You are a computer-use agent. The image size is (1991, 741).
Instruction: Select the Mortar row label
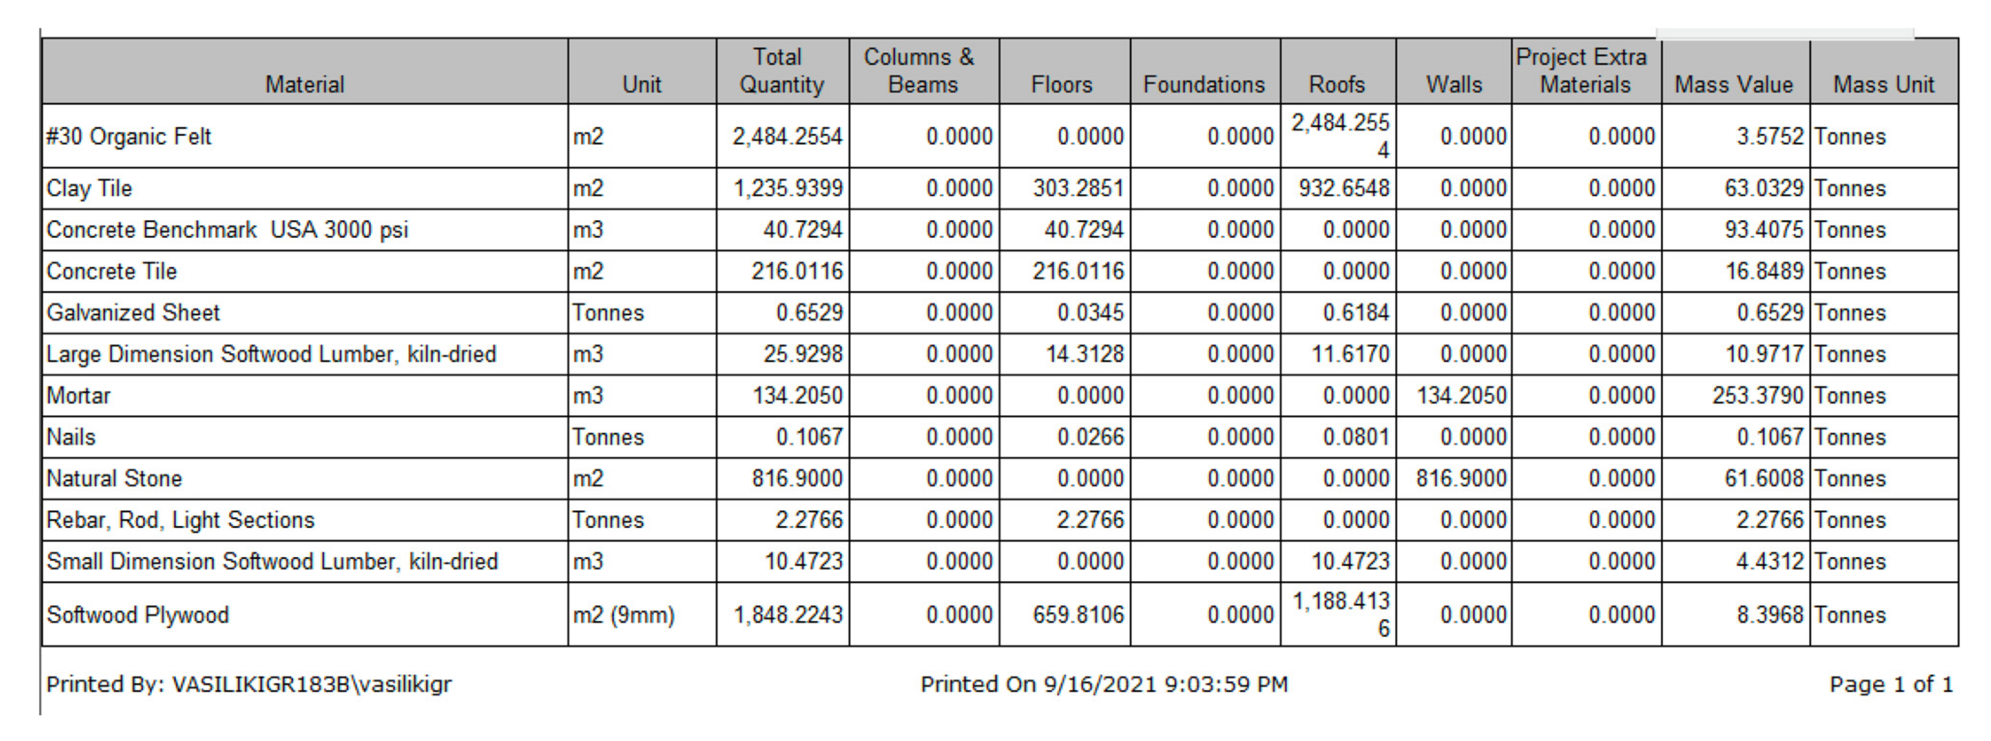point(79,395)
